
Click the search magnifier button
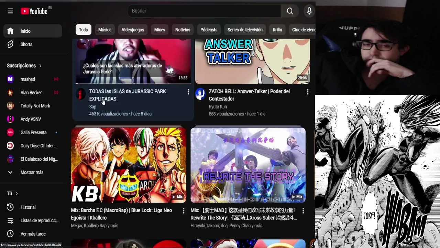290,11
